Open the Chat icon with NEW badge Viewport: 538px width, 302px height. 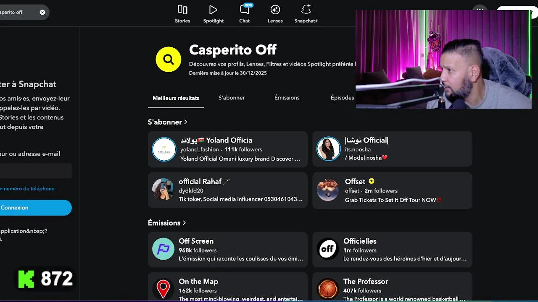point(245,9)
